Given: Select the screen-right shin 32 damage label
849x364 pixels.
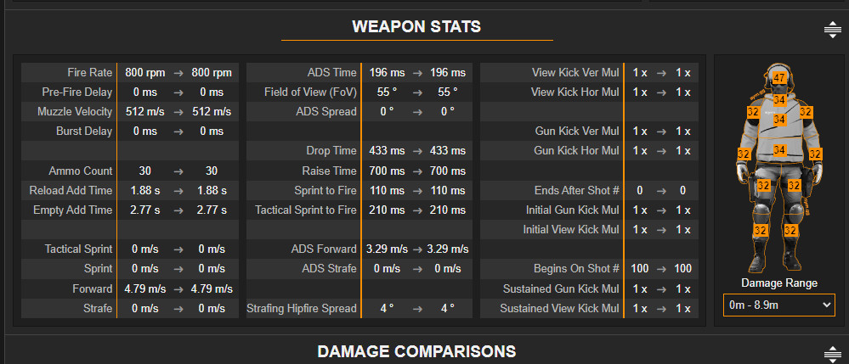Looking at the screenshot, I should coord(791,230).
